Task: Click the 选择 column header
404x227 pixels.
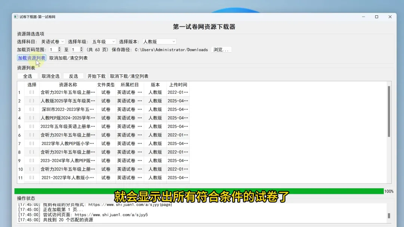Action: (x=32, y=85)
